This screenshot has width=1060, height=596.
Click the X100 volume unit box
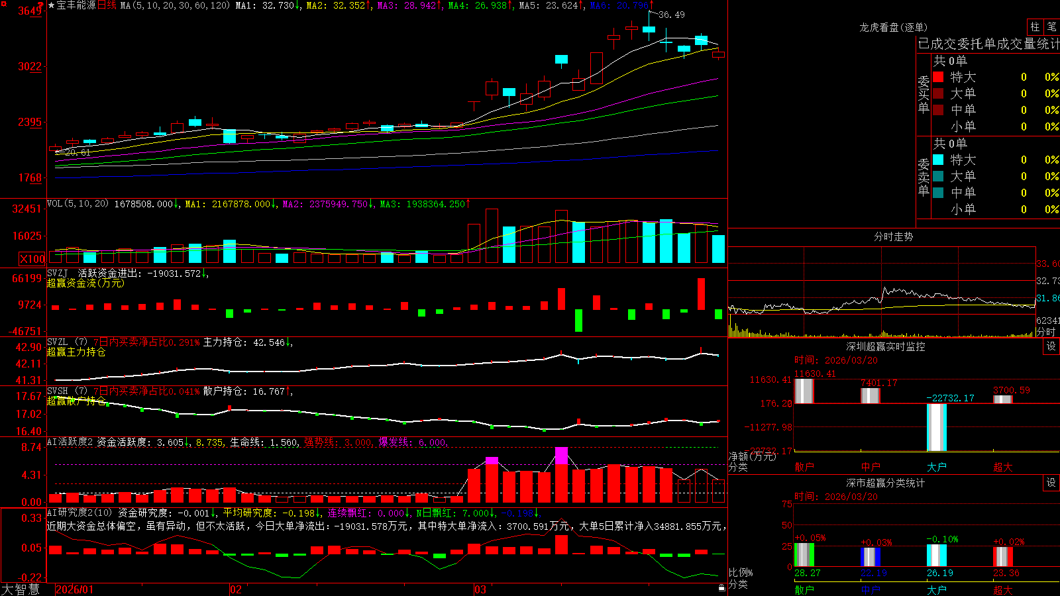click(x=32, y=259)
